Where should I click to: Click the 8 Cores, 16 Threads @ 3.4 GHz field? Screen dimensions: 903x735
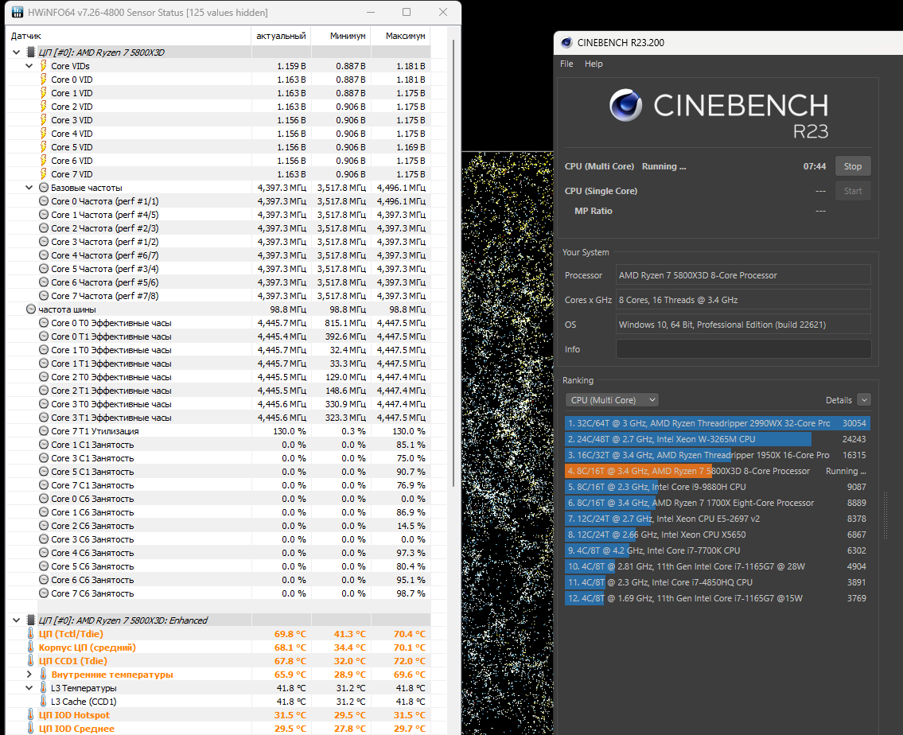click(x=743, y=300)
